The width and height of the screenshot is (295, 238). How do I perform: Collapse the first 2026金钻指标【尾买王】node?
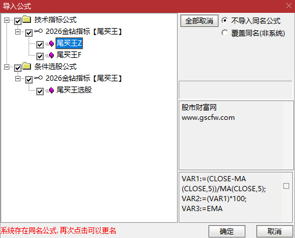click(x=18, y=32)
